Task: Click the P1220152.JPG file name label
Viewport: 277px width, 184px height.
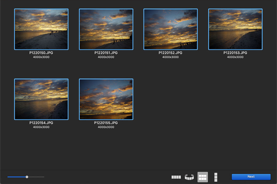Action: tap(171, 53)
